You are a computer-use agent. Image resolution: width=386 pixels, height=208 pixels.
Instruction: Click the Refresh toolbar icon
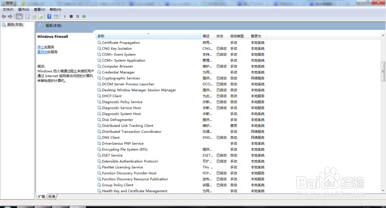(34, 17)
